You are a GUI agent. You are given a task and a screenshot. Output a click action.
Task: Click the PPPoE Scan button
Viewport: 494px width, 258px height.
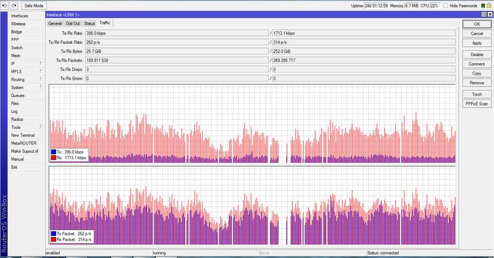(477, 104)
